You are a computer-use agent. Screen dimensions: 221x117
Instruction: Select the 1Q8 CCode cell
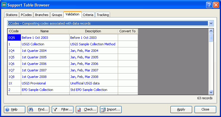(x=14, y=77)
